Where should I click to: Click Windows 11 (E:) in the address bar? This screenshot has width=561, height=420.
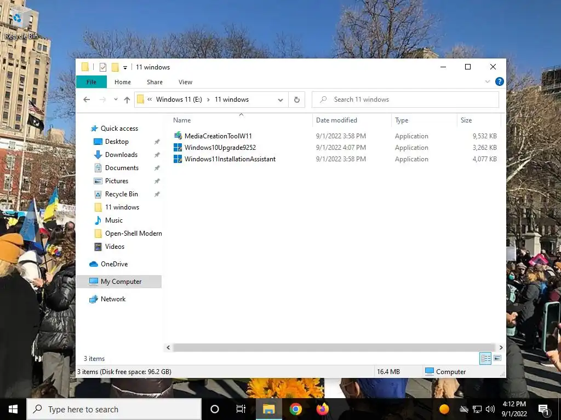pyautogui.click(x=179, y=100)
